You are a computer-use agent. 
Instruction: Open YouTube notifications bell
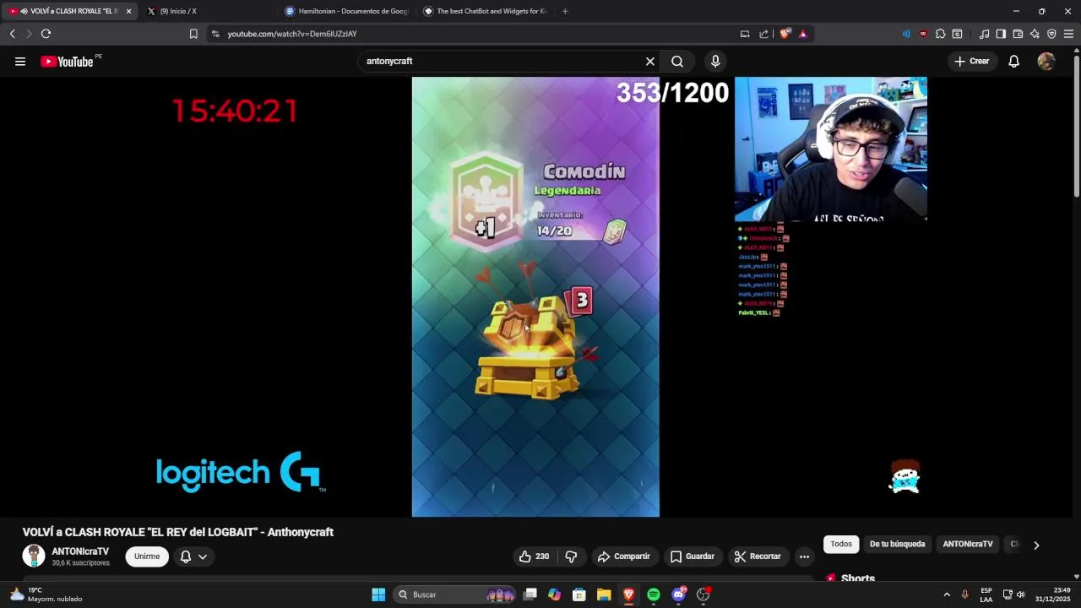tap(1013, 61)
